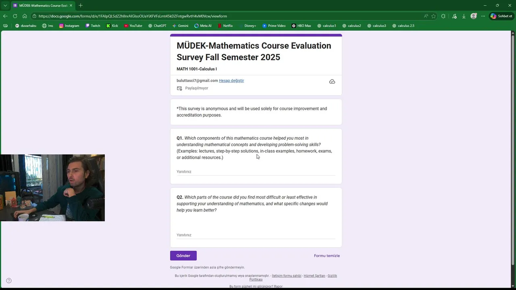Open the calculus2 bookmark
516x290 pixels.
[352, 26]
